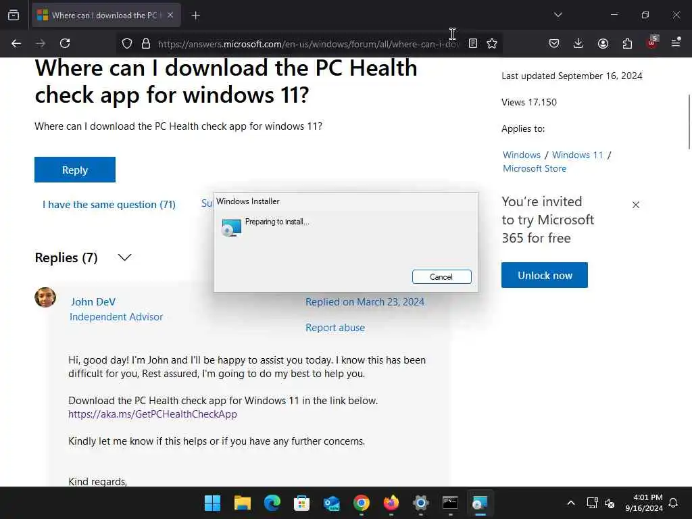
Task: Collapse the Replies (7) chevron
Action: click(x=125, y=257)
